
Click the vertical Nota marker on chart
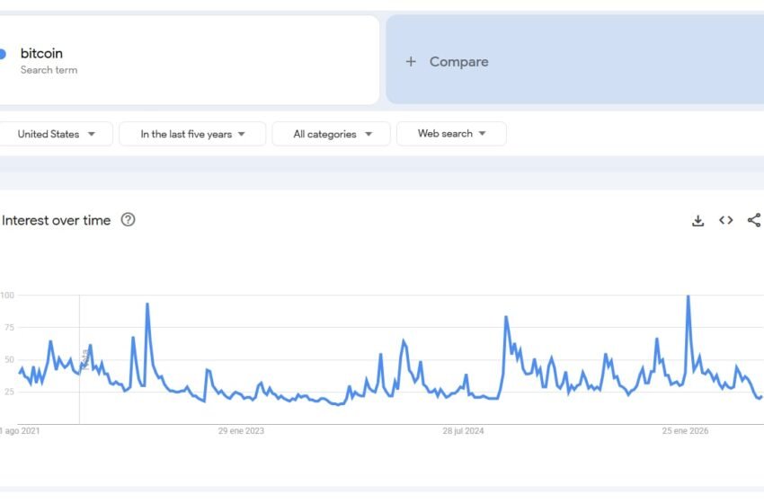coord(84,359)
